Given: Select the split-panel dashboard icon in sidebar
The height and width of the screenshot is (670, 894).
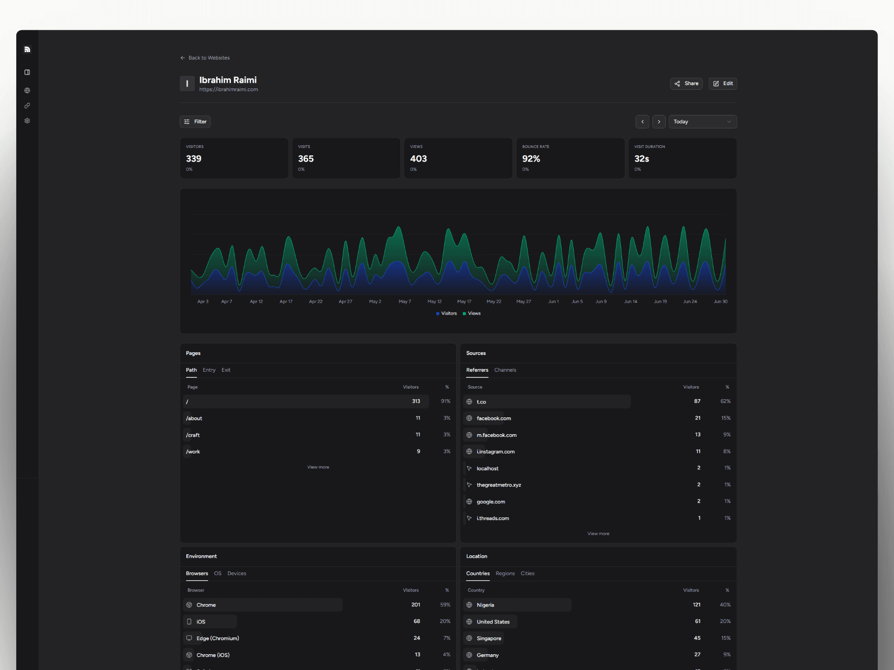Looking at the screenshot, I should point(27,72).
